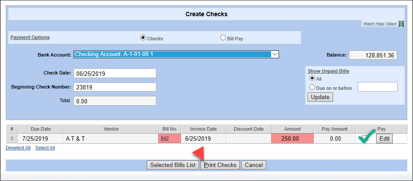Click the invoice date 6/25/2019 cell
Viewport: 413px width, 181px height.
[203, 138]
